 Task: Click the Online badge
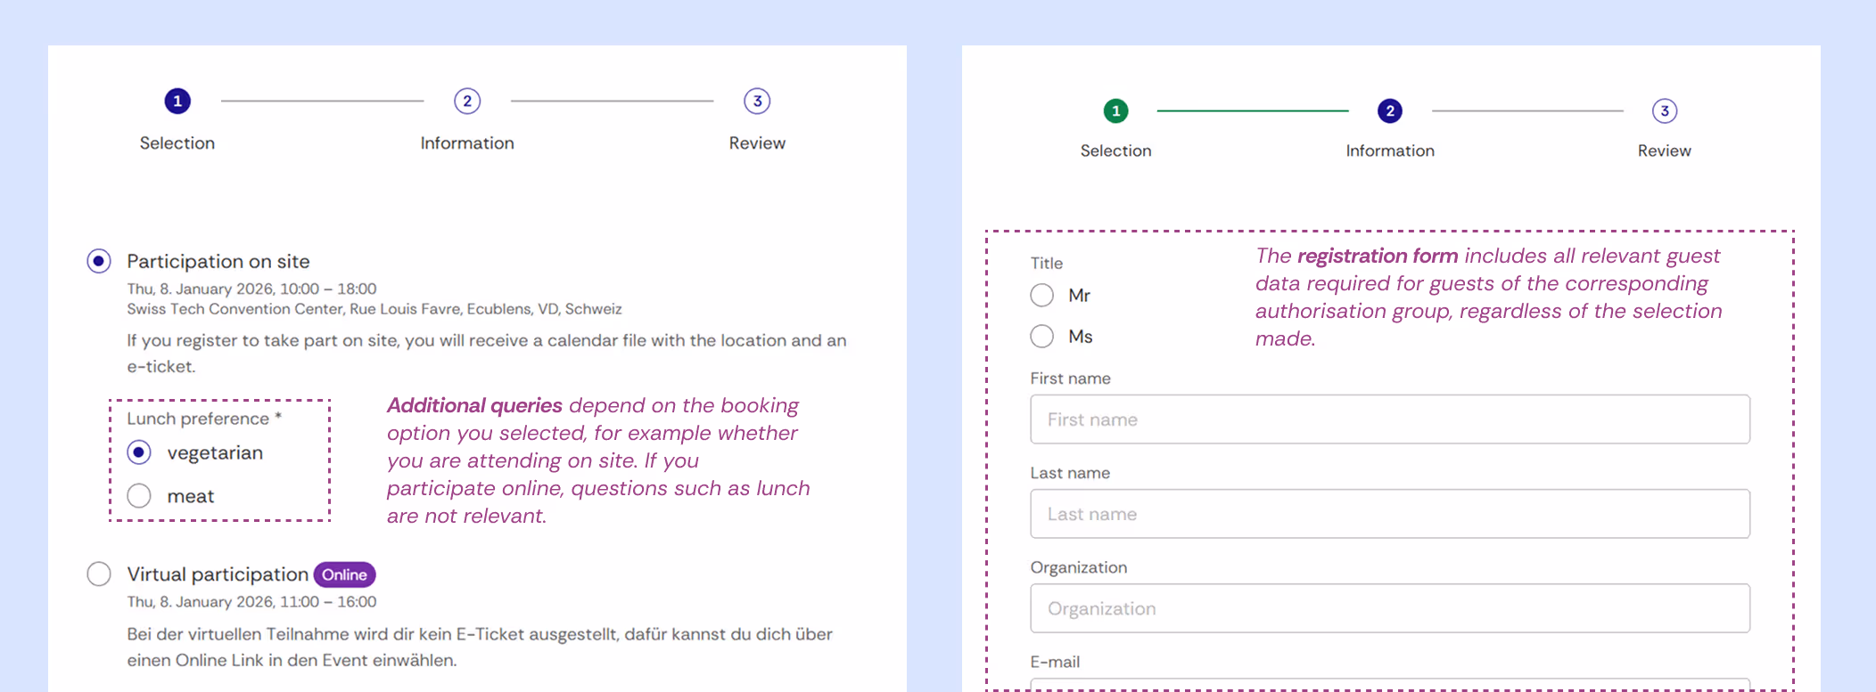pos(344,574)
